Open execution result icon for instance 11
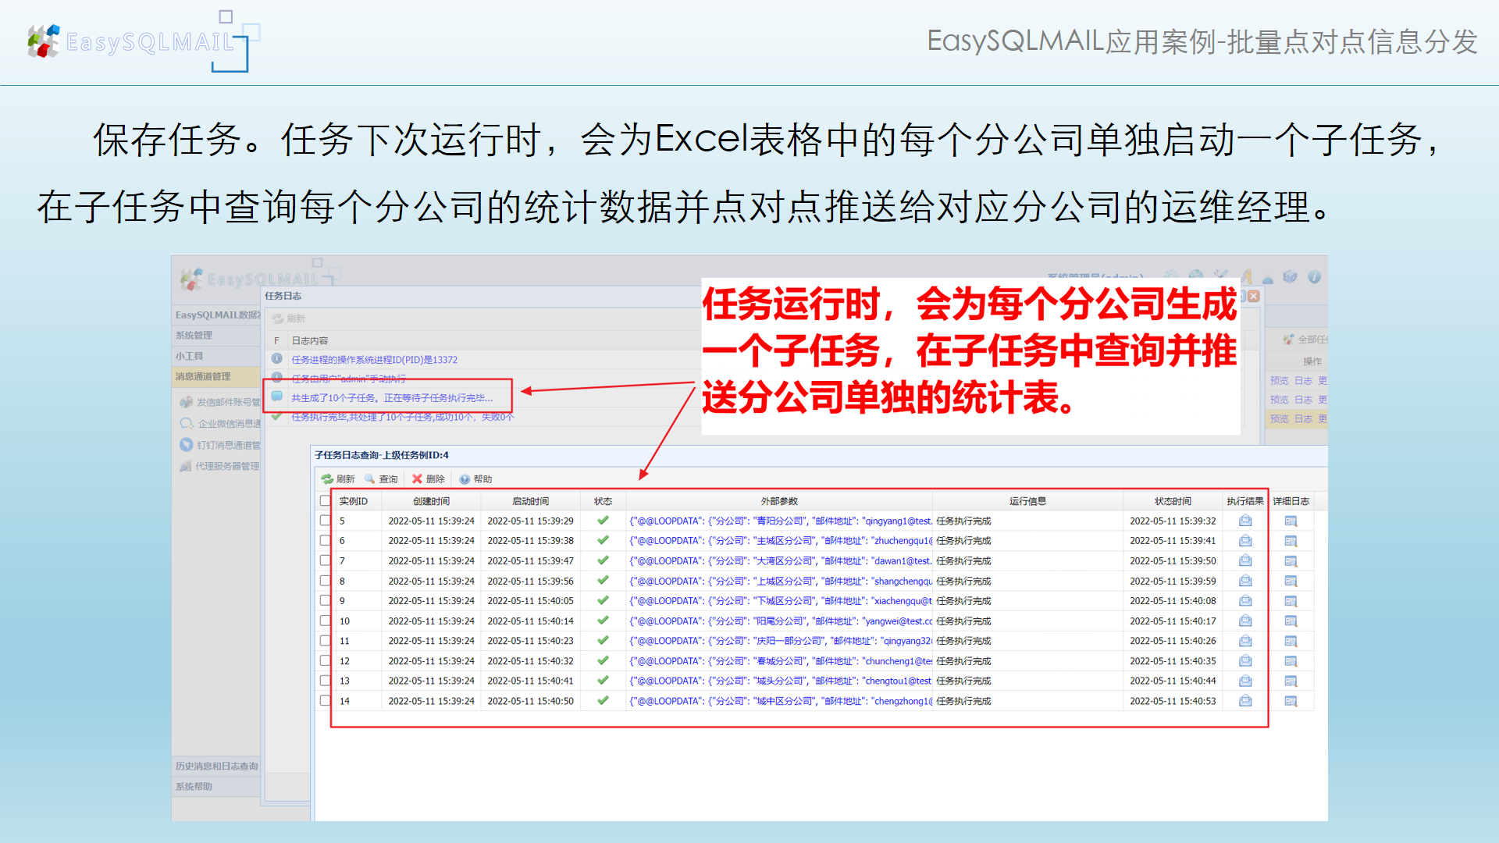The width and height of the screenshot is (1499, 843). [x=1245, y=641]
